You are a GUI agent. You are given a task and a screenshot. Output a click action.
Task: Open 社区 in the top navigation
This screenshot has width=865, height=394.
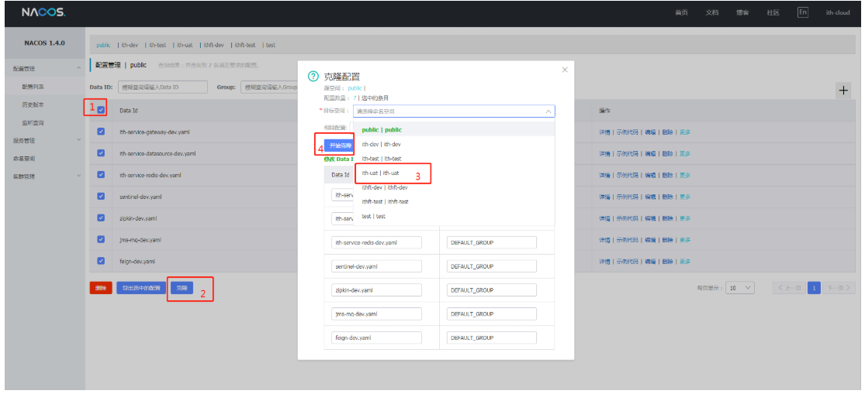click(773, 12)
